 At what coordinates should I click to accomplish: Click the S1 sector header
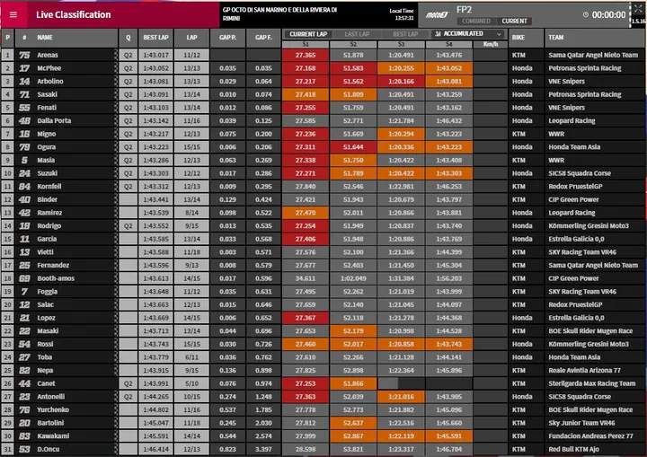[x=306, y=44]
